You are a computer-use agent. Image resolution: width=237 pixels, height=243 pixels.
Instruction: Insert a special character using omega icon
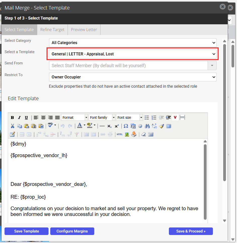click(126, 126)
